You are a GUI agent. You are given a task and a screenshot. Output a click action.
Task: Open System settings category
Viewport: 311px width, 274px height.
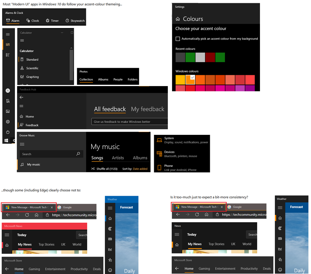point(182,140)
